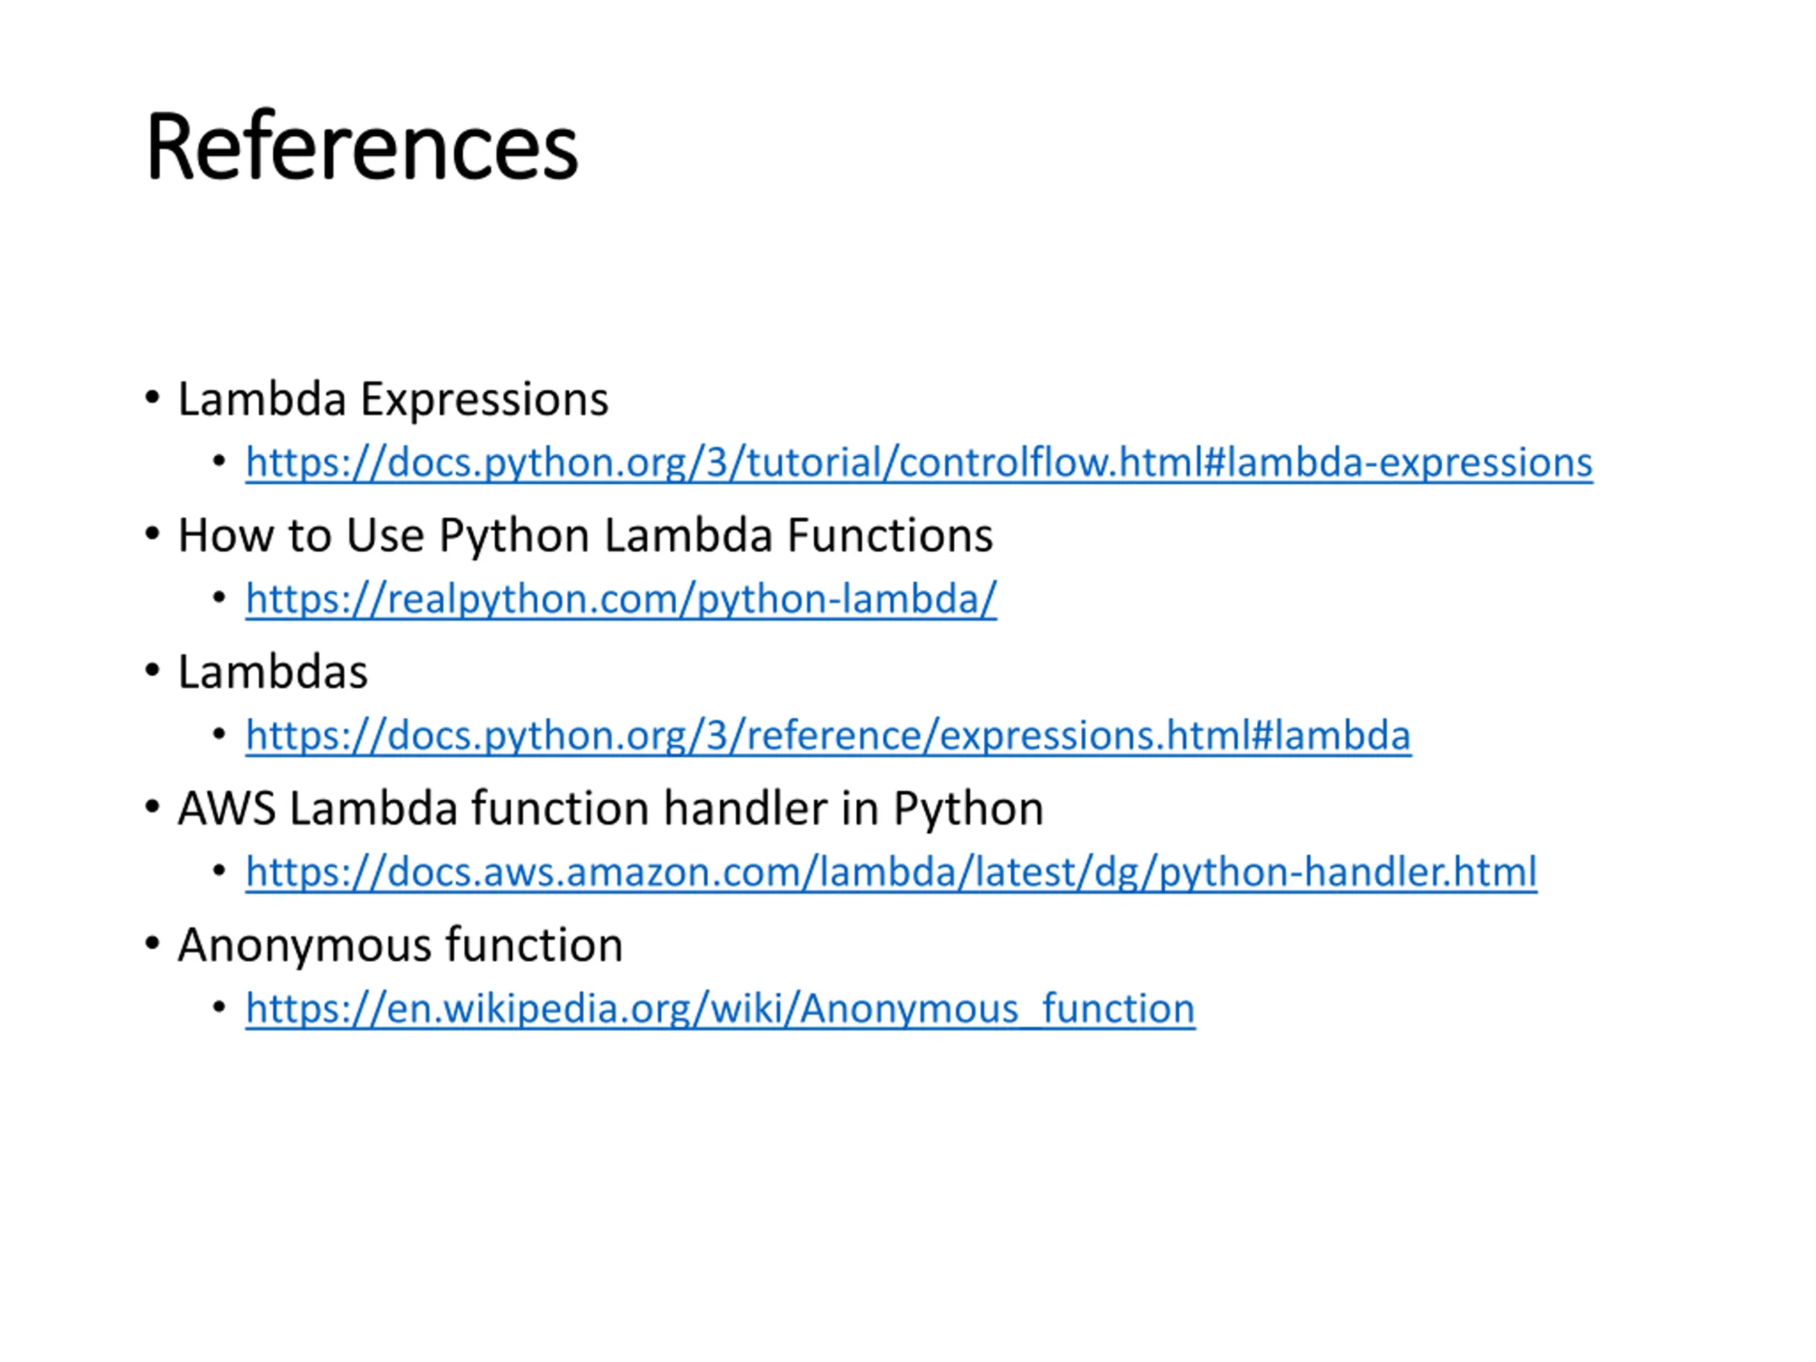Open the Wikipedia Anonymous_function link
This screenshot has height=1362, width=1816.
pyautogui.click(x=720, y=1008)
